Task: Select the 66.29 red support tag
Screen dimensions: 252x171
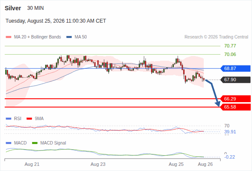Action: coord(235,99)
